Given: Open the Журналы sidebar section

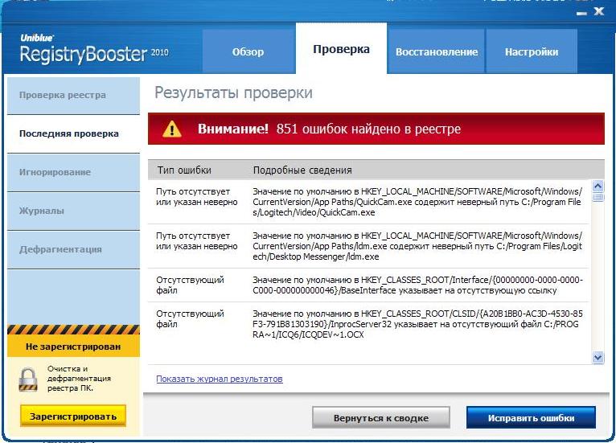Looking at the screenshot, I should pos(42,211).
